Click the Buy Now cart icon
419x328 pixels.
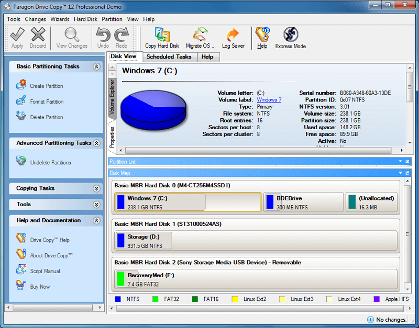(x=21, y=286)
